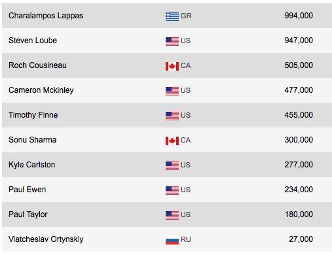Click the Viatcheslav Ortynskiy name
This screenshot has width=332, height=255.
[46, 239]
